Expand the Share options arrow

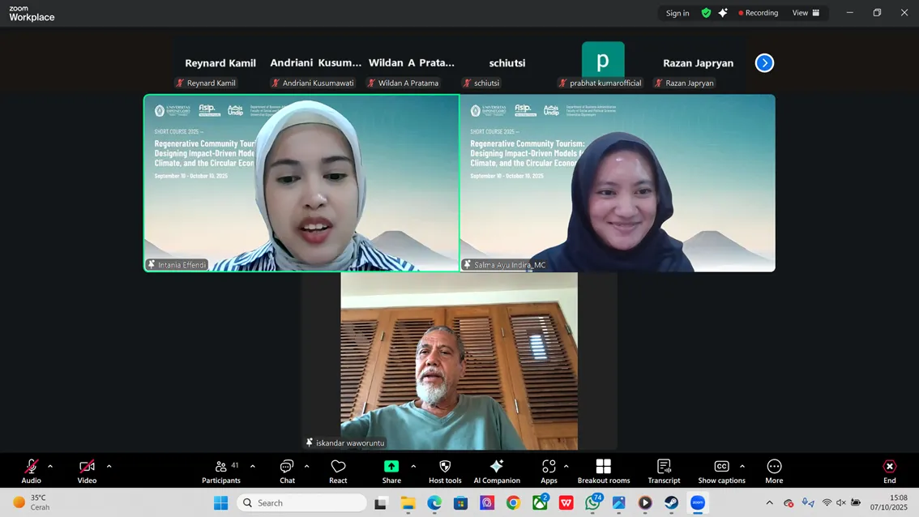413,466
